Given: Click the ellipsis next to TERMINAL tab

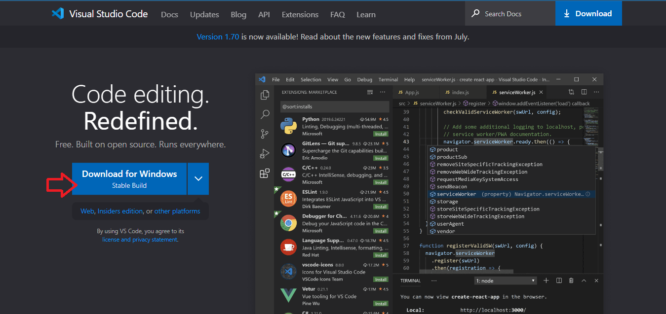Looking at the screenshot, I should 434,280.
